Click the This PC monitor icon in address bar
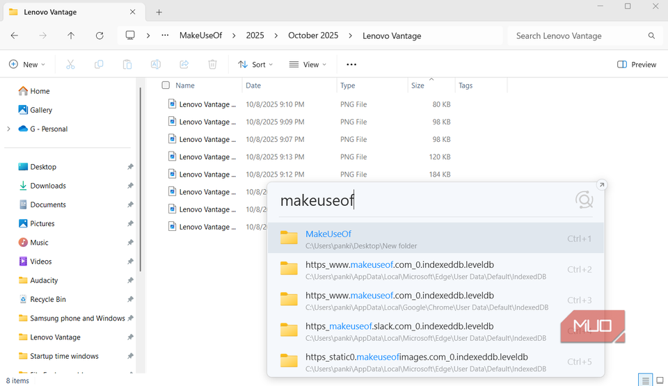The width and height of the screenshot is (668, 386). click(130, 35)
